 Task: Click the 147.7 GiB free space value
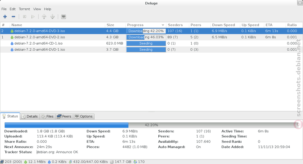click(x=123, y=162)
